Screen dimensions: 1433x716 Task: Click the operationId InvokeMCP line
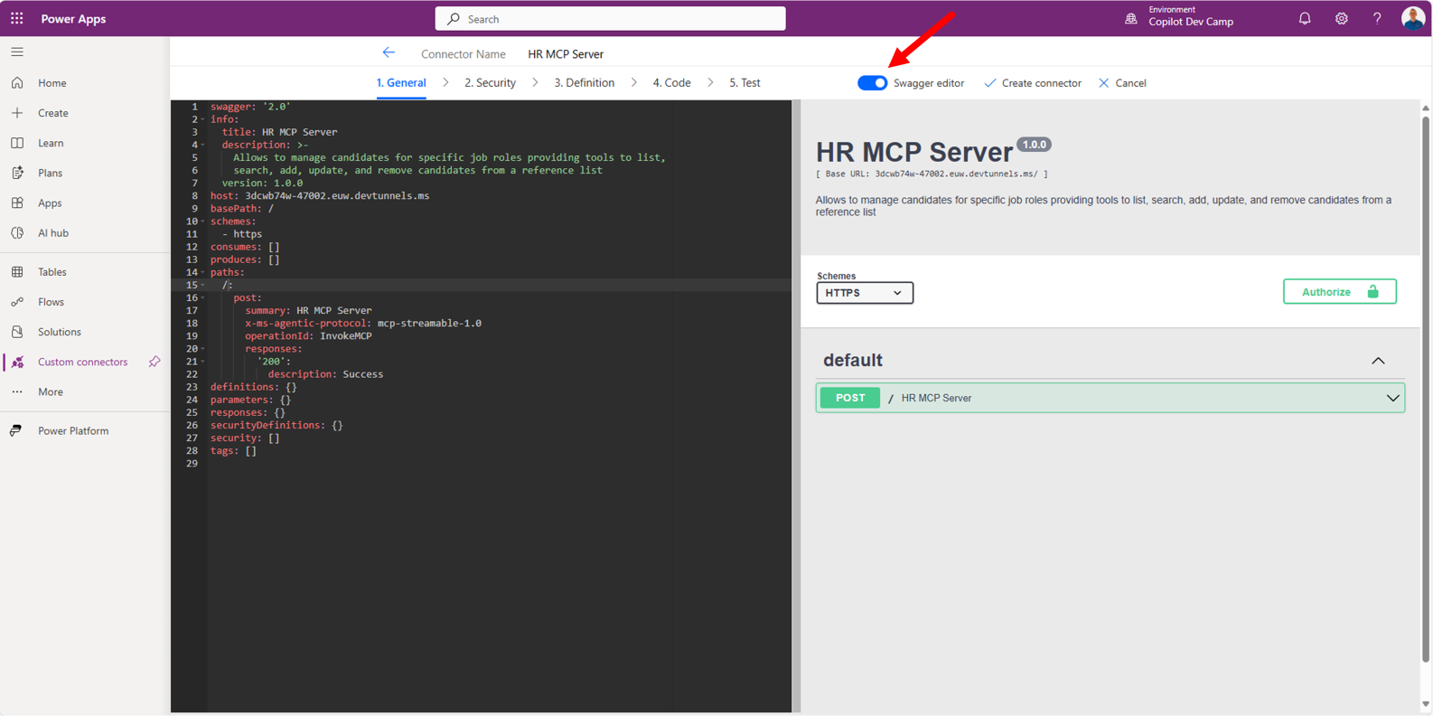pos(308,335)
